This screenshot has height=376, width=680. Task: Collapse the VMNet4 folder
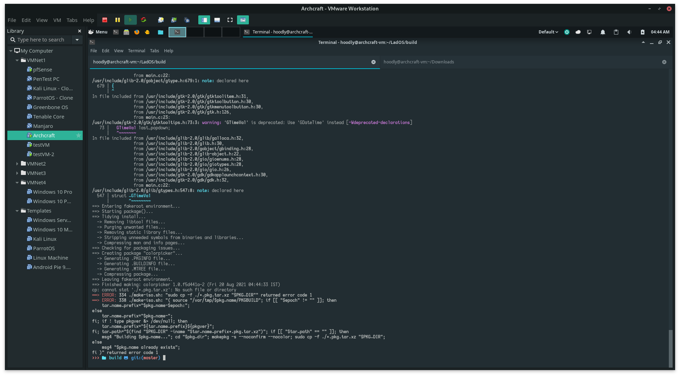coord(17,183)
